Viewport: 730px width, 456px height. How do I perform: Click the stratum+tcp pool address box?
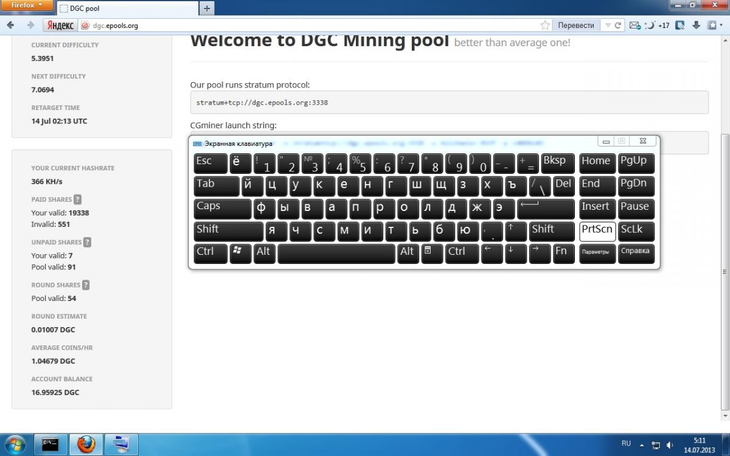[449, 102]
